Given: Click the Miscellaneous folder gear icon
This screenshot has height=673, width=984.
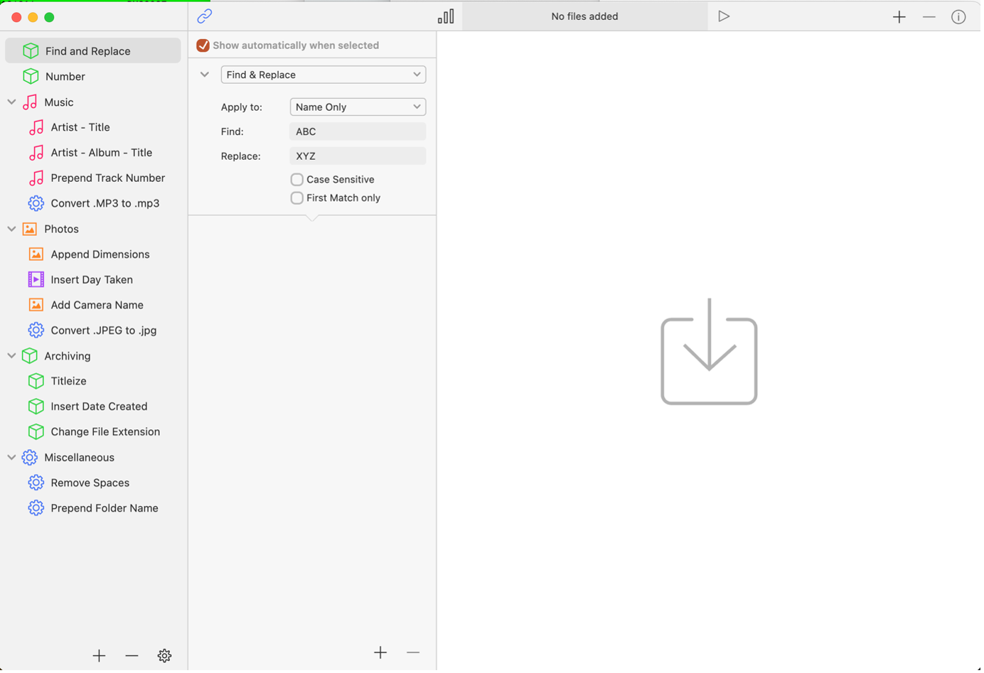Looking at the screenshot, I should 30,459.
